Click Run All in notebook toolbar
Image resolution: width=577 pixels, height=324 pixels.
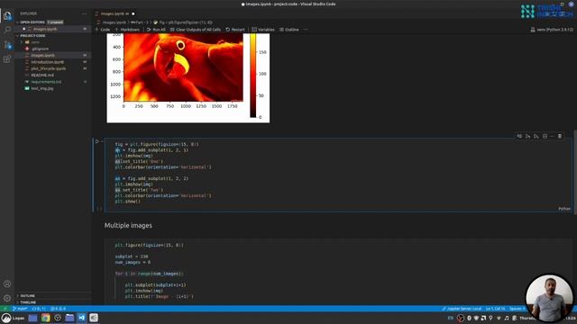coord(156,30)
